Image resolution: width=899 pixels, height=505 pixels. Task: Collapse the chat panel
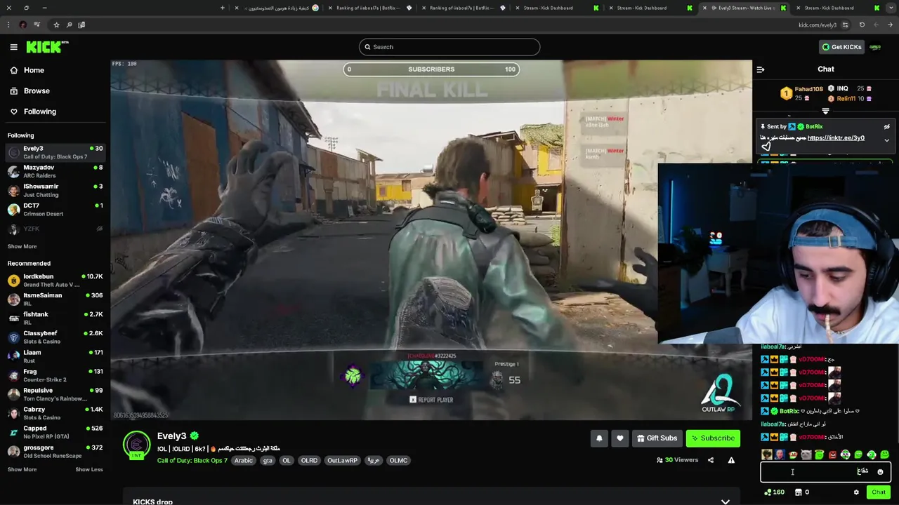(760, 69)
